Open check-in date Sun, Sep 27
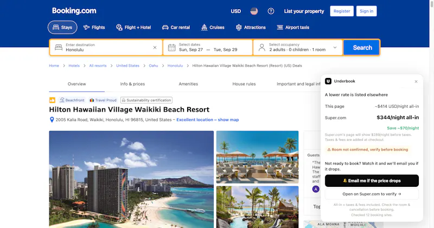Screen dimensions: 434x228 point(191,50)
